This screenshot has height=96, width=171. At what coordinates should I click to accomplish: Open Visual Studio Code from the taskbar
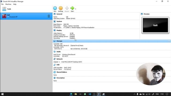[90, 94]
